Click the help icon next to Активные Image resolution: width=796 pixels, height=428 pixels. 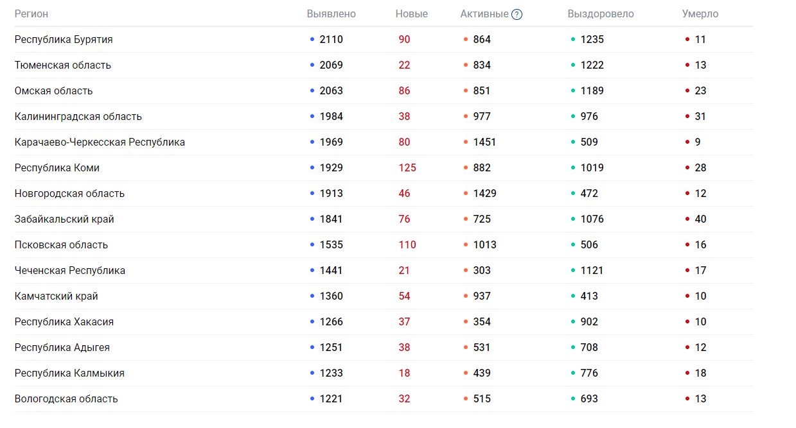(x=517, y=14)
